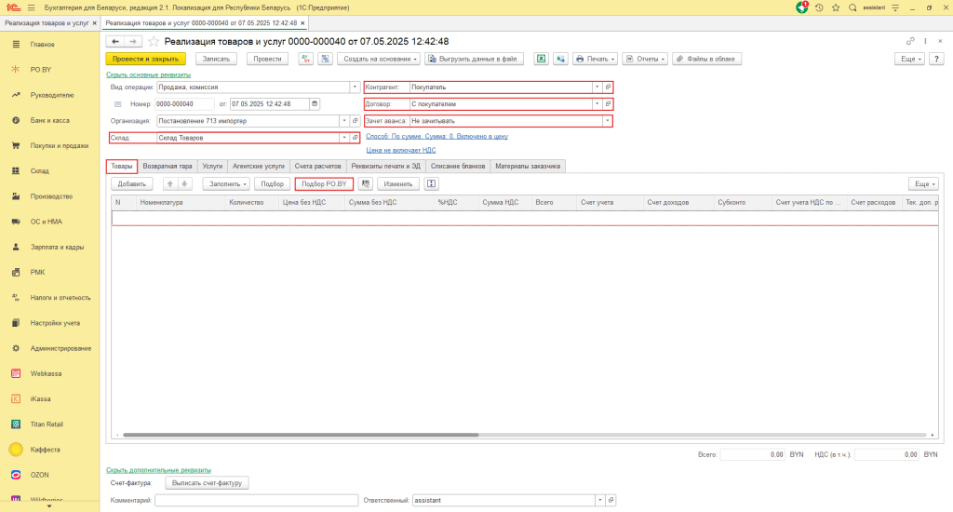Screen dimensions: 953x512
Task: Expand the Договор dropdown arrow
Action: coord(597,104)
